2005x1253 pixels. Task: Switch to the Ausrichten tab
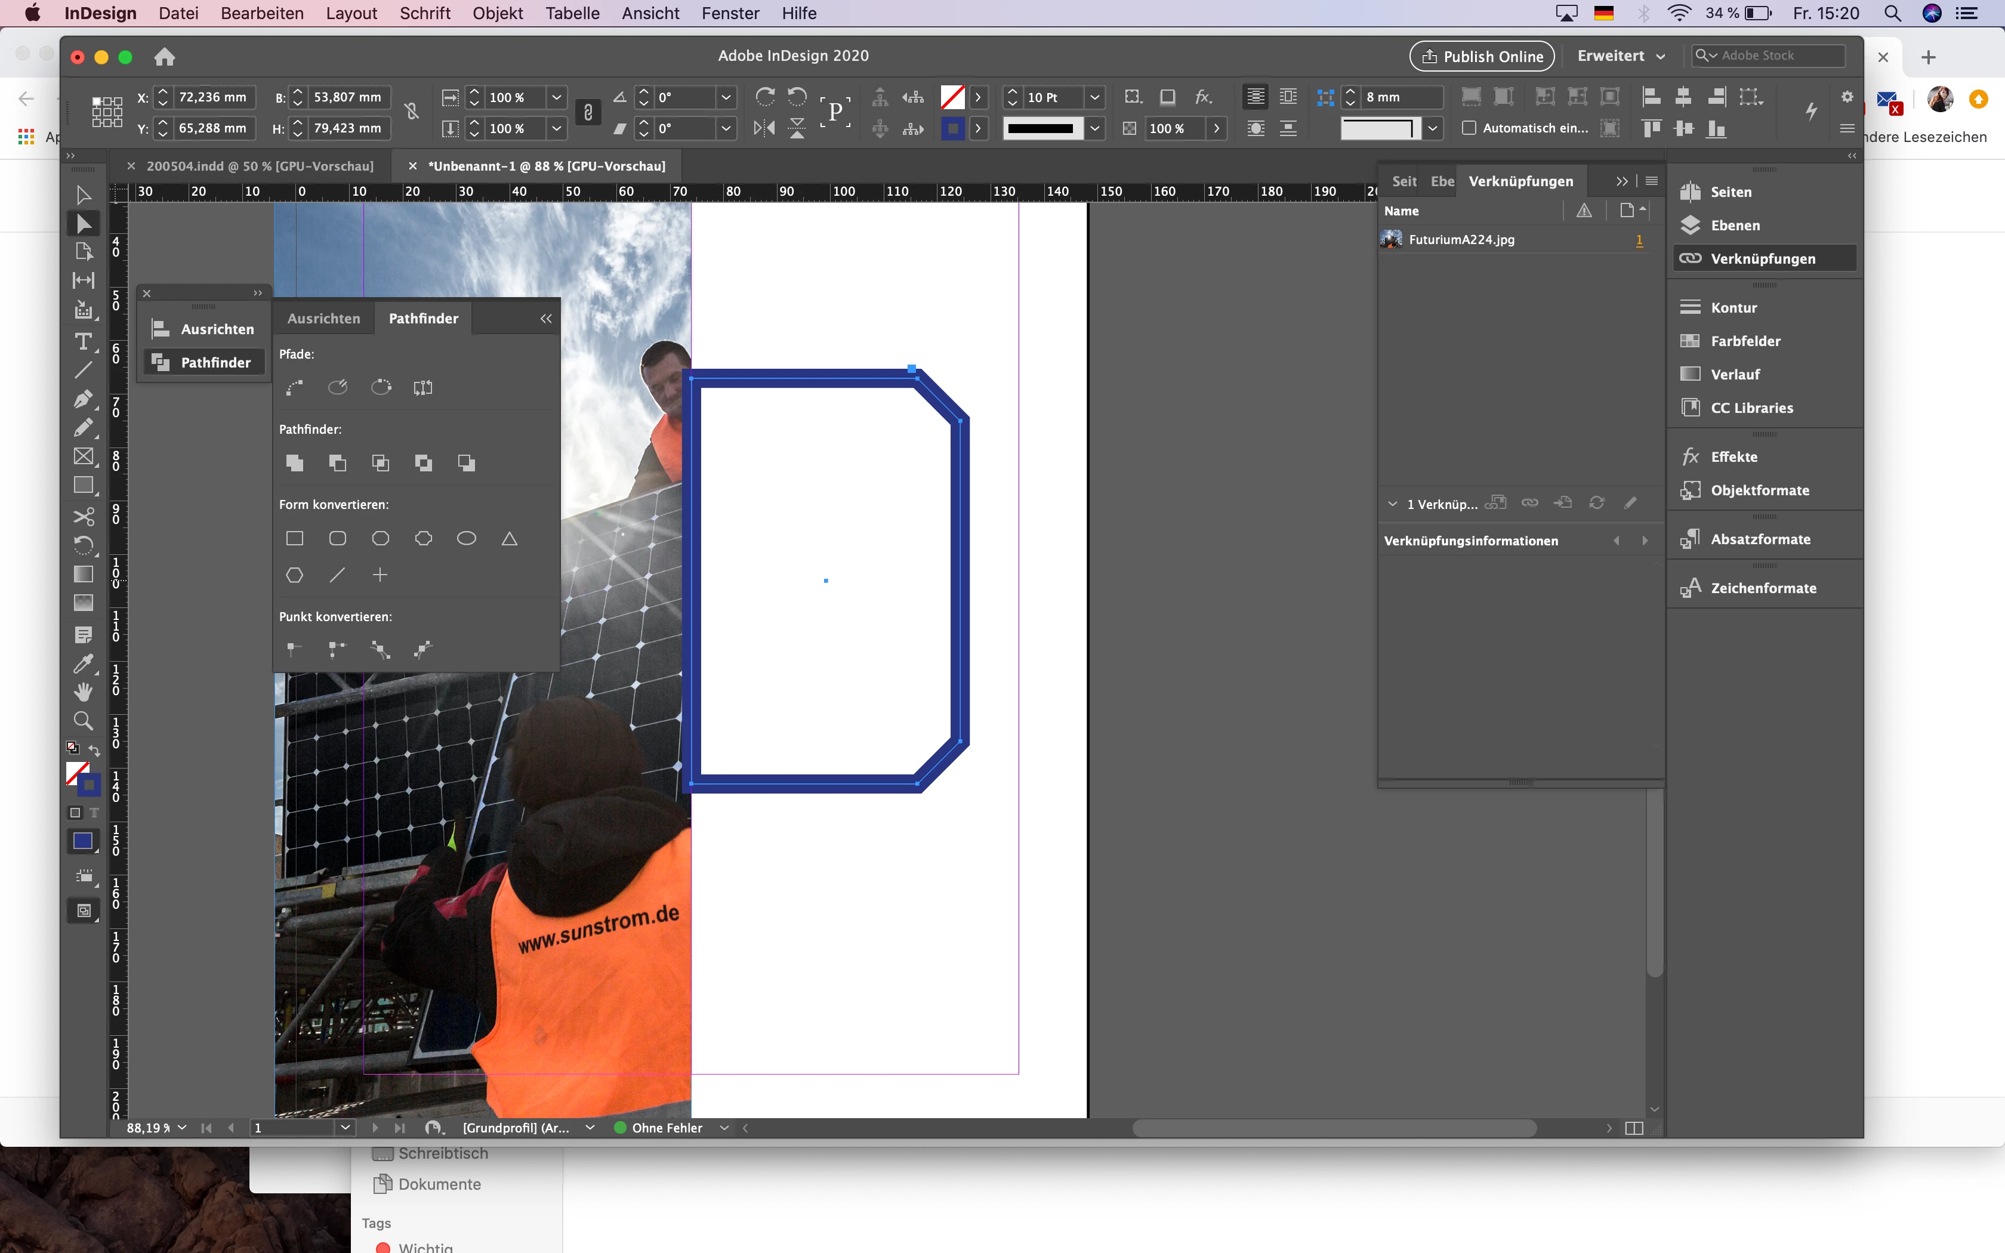pyautogui.click(x=324, y=318)
